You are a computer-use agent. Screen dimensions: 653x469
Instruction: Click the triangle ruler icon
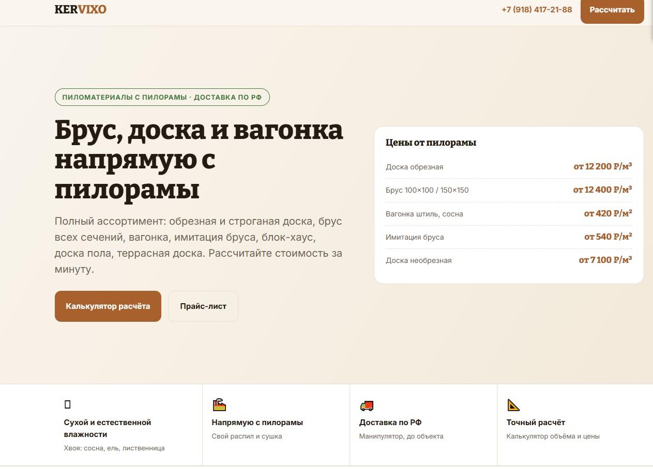tap(513, 405)
